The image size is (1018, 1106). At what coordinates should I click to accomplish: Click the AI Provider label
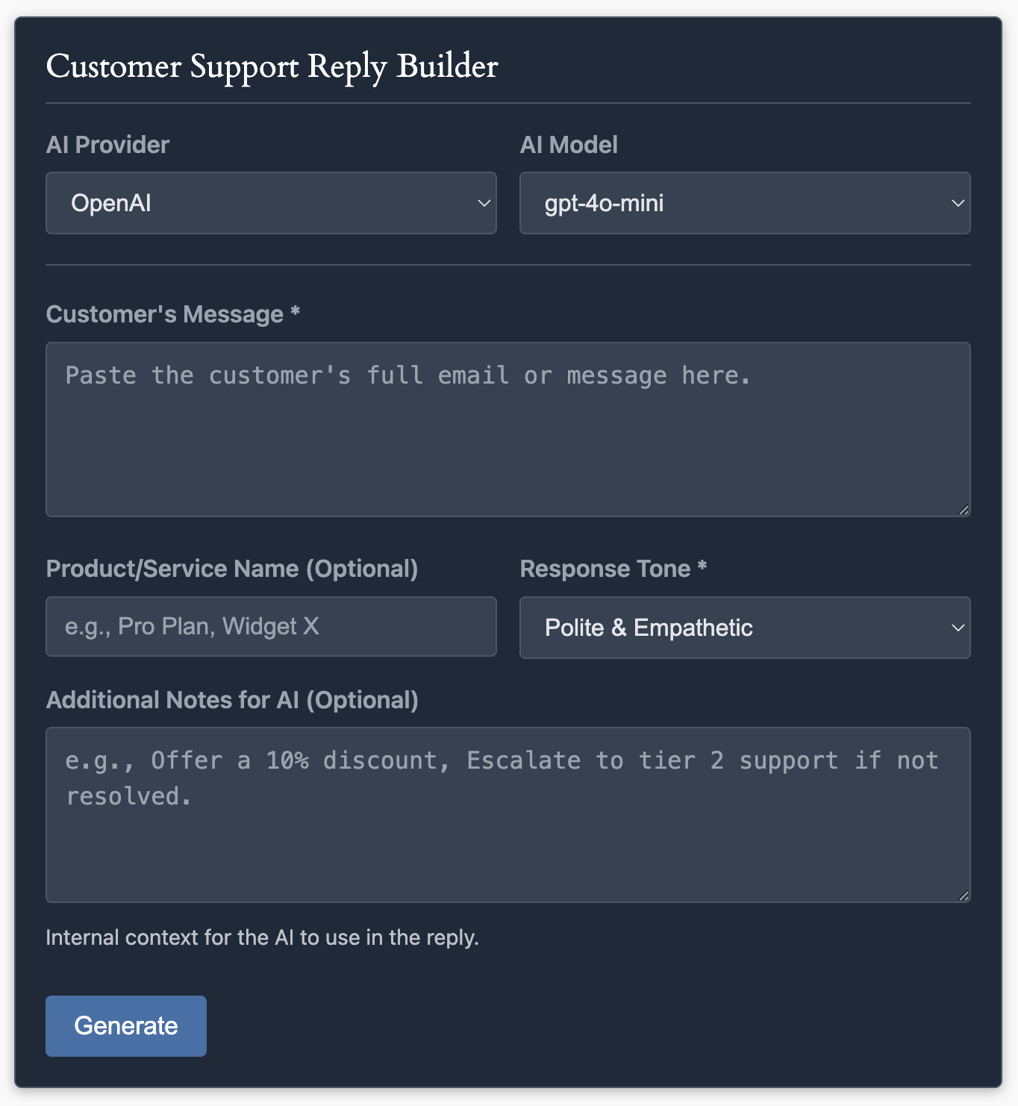[x=107, y=145]
